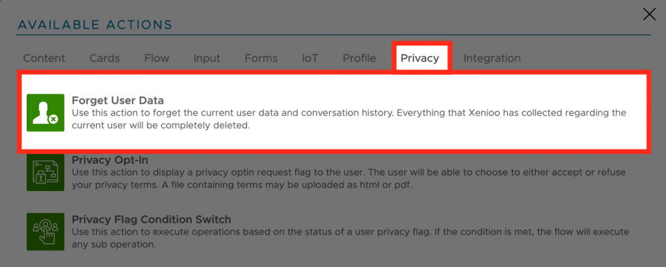Viewport: 666px width, 267px height.
Task: Click the Privacy Flag Condition Switch icon
Action: tap(46, 232)
